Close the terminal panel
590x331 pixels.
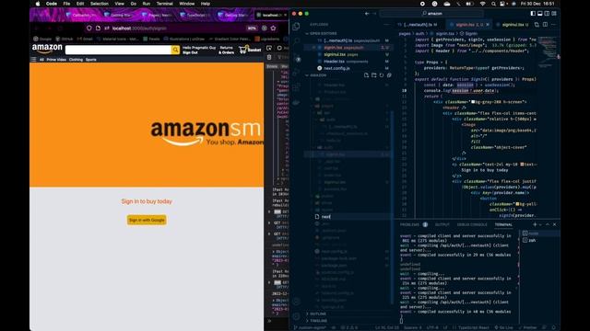pos(554,224)
